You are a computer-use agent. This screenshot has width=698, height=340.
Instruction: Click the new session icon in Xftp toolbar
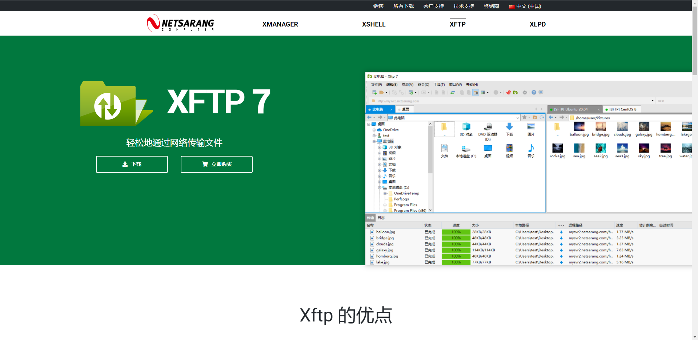click(374, 93)
